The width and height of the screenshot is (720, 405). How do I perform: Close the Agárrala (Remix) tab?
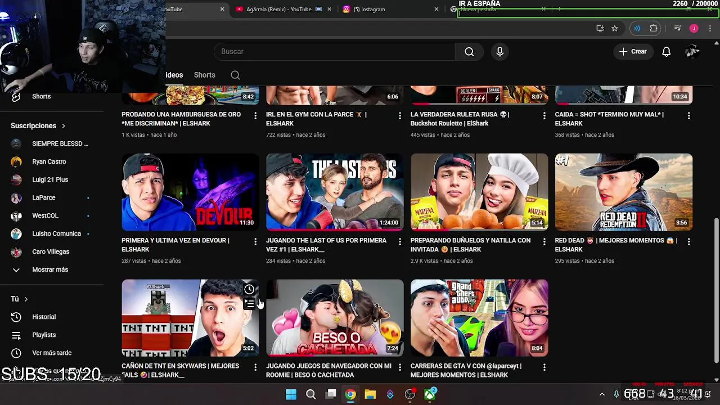(x=329, y=9)
